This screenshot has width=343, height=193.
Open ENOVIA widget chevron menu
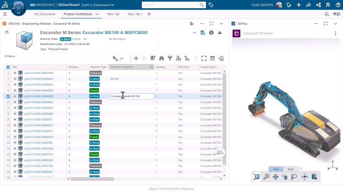[x=221, y=24]
